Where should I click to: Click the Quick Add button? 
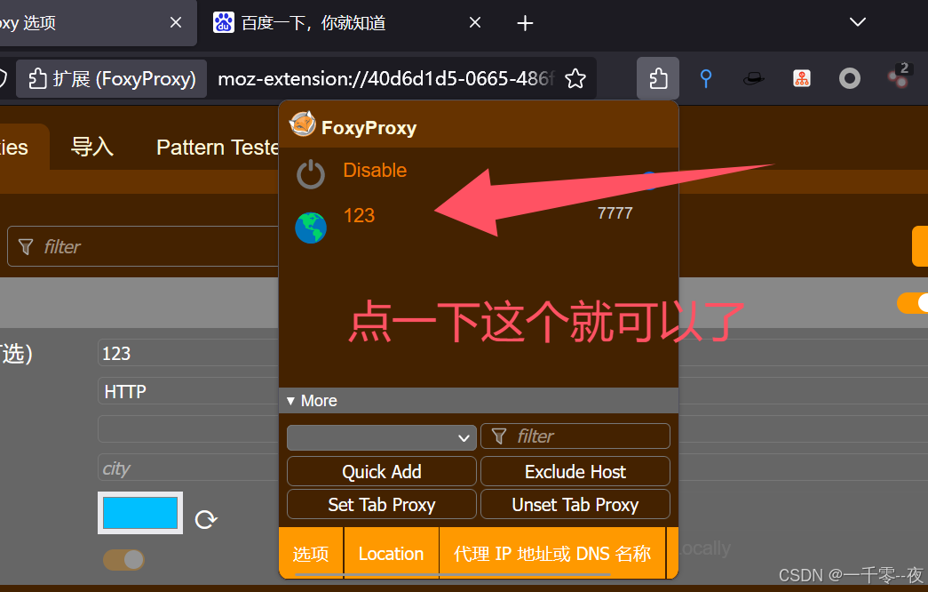click(x=382, y=472)
